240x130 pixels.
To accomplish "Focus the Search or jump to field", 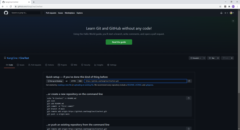I will coord(27,13).
